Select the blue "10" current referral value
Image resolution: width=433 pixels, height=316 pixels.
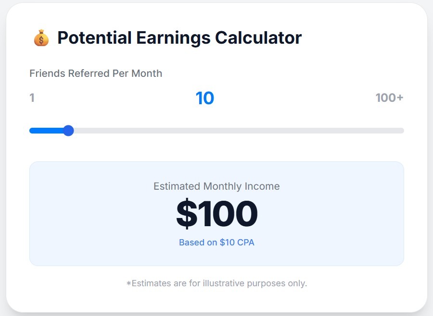pyautogui.click(x=204, y=98)
